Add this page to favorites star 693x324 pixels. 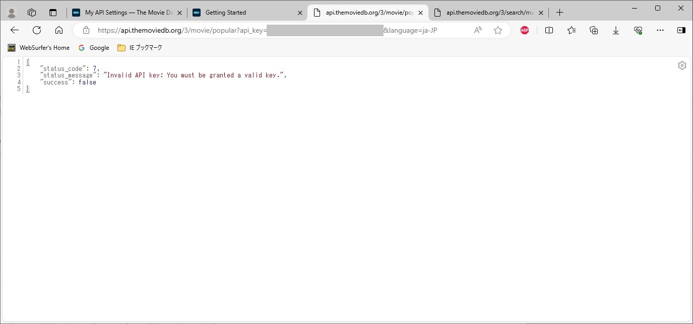498,30
